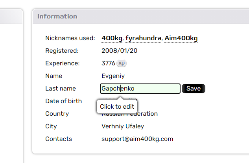The image size is (249, 163).
Task: Click the "Nicknames used:" label
Action: coord(70,38)
